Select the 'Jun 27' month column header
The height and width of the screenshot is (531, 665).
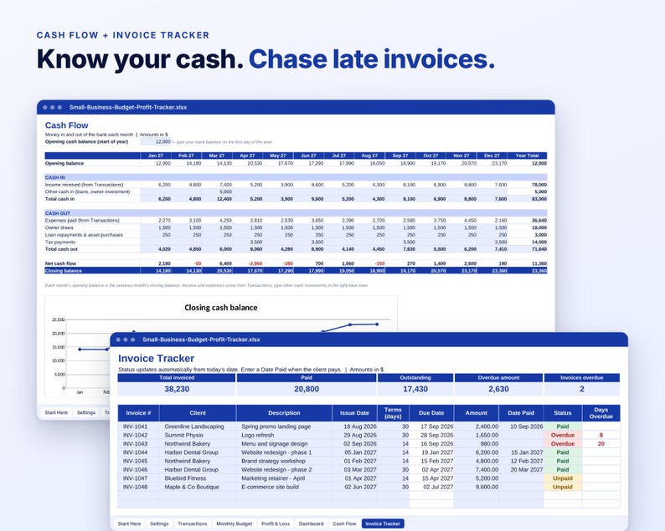coord(308,156)
